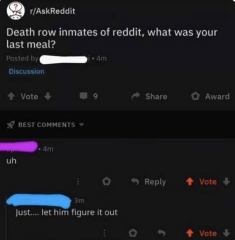Downvote the death row inmates post
The width and height of the screenshot is (235, 240).
(x=48, y=96)
